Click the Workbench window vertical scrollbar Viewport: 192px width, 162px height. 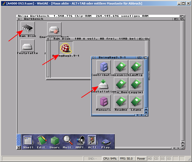183,81
